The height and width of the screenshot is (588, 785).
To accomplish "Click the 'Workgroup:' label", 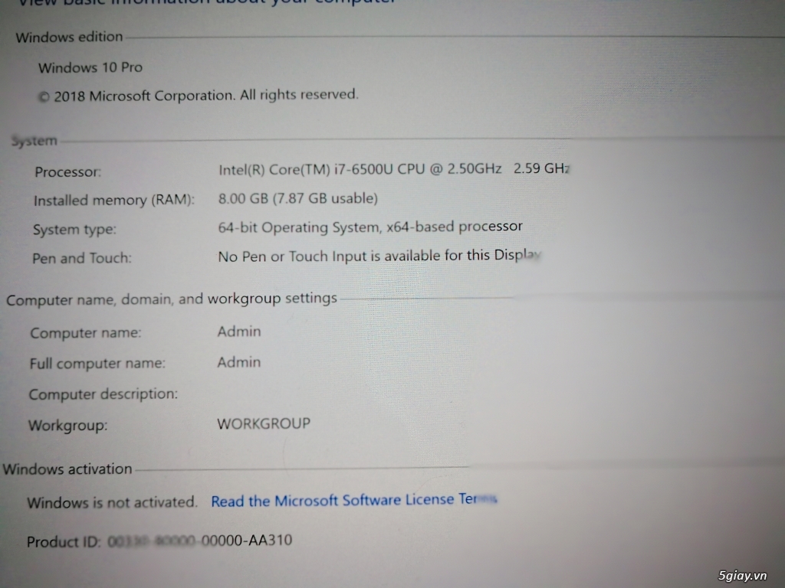I will click(68, 426).
